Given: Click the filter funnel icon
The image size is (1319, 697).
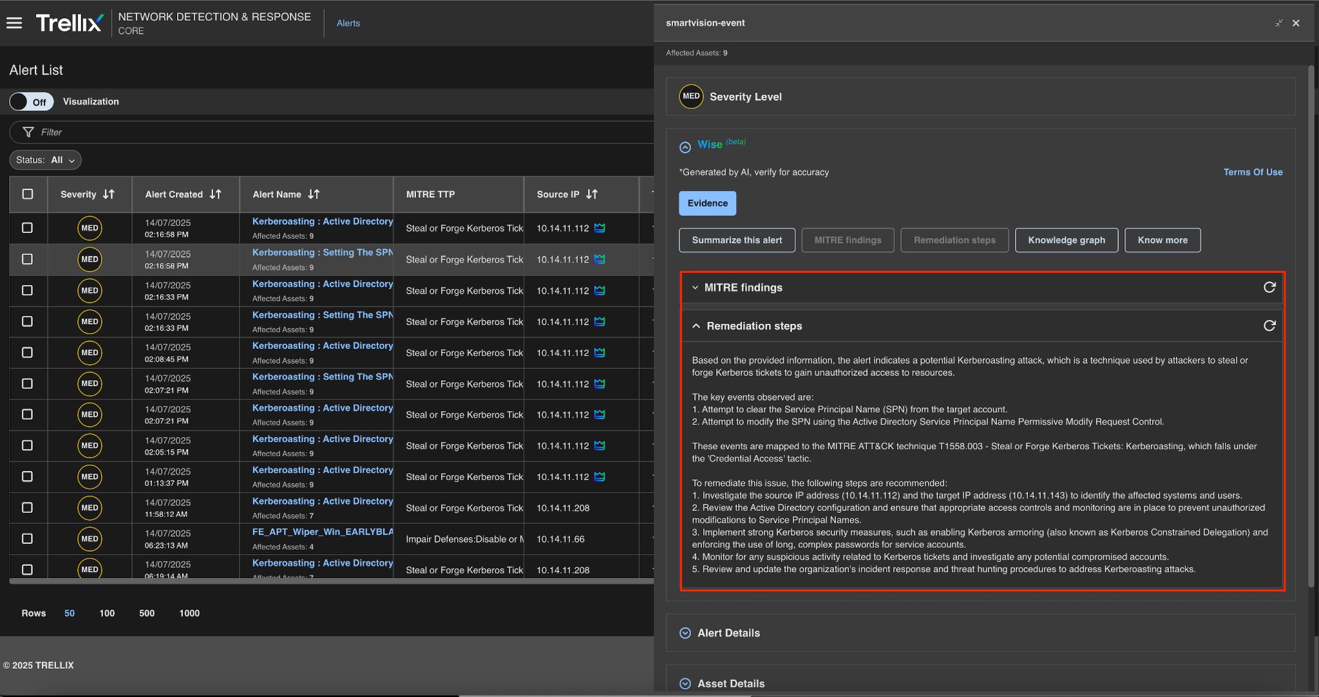Looking at the screenshot, I should pos(28,132).
